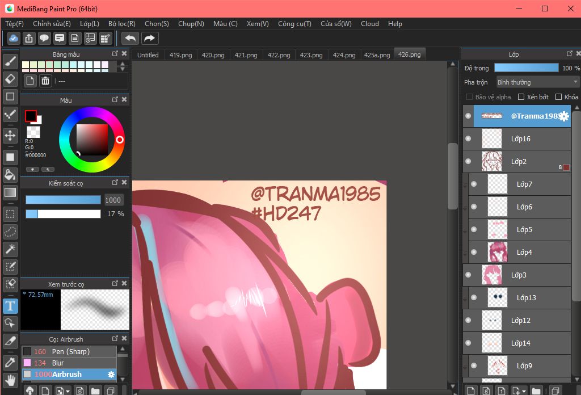The height and width of the screenshot is (395, 581).
Task: Add new palette page icon
Action: (30, 81)
